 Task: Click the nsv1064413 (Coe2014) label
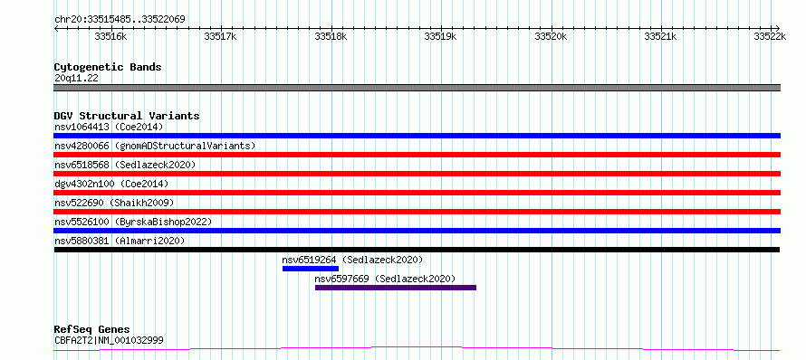109,127
